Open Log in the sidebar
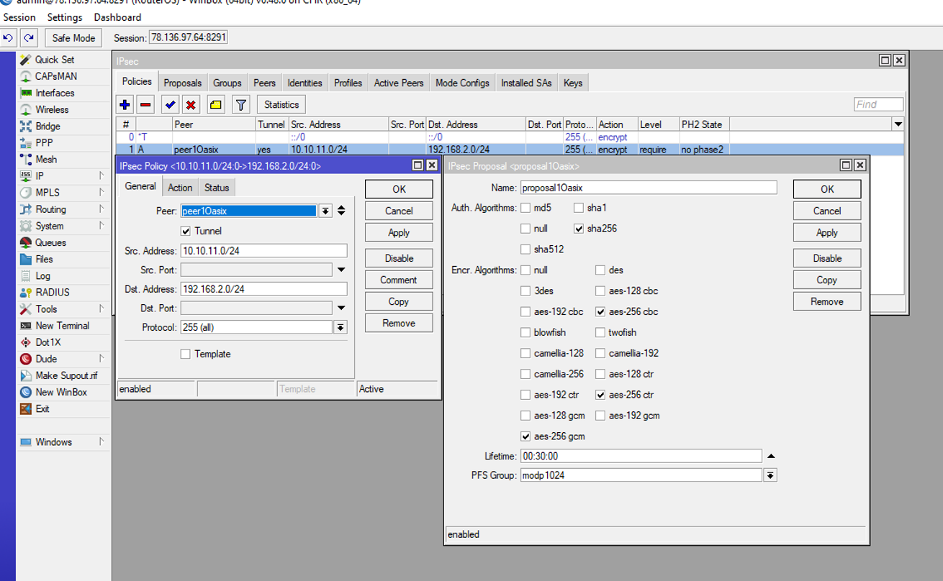This screenshot has height=581, width=943. click(x=42, y=275)
